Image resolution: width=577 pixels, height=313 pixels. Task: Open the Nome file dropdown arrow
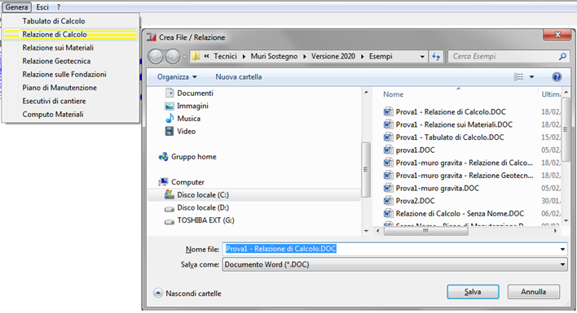[562, 249]
